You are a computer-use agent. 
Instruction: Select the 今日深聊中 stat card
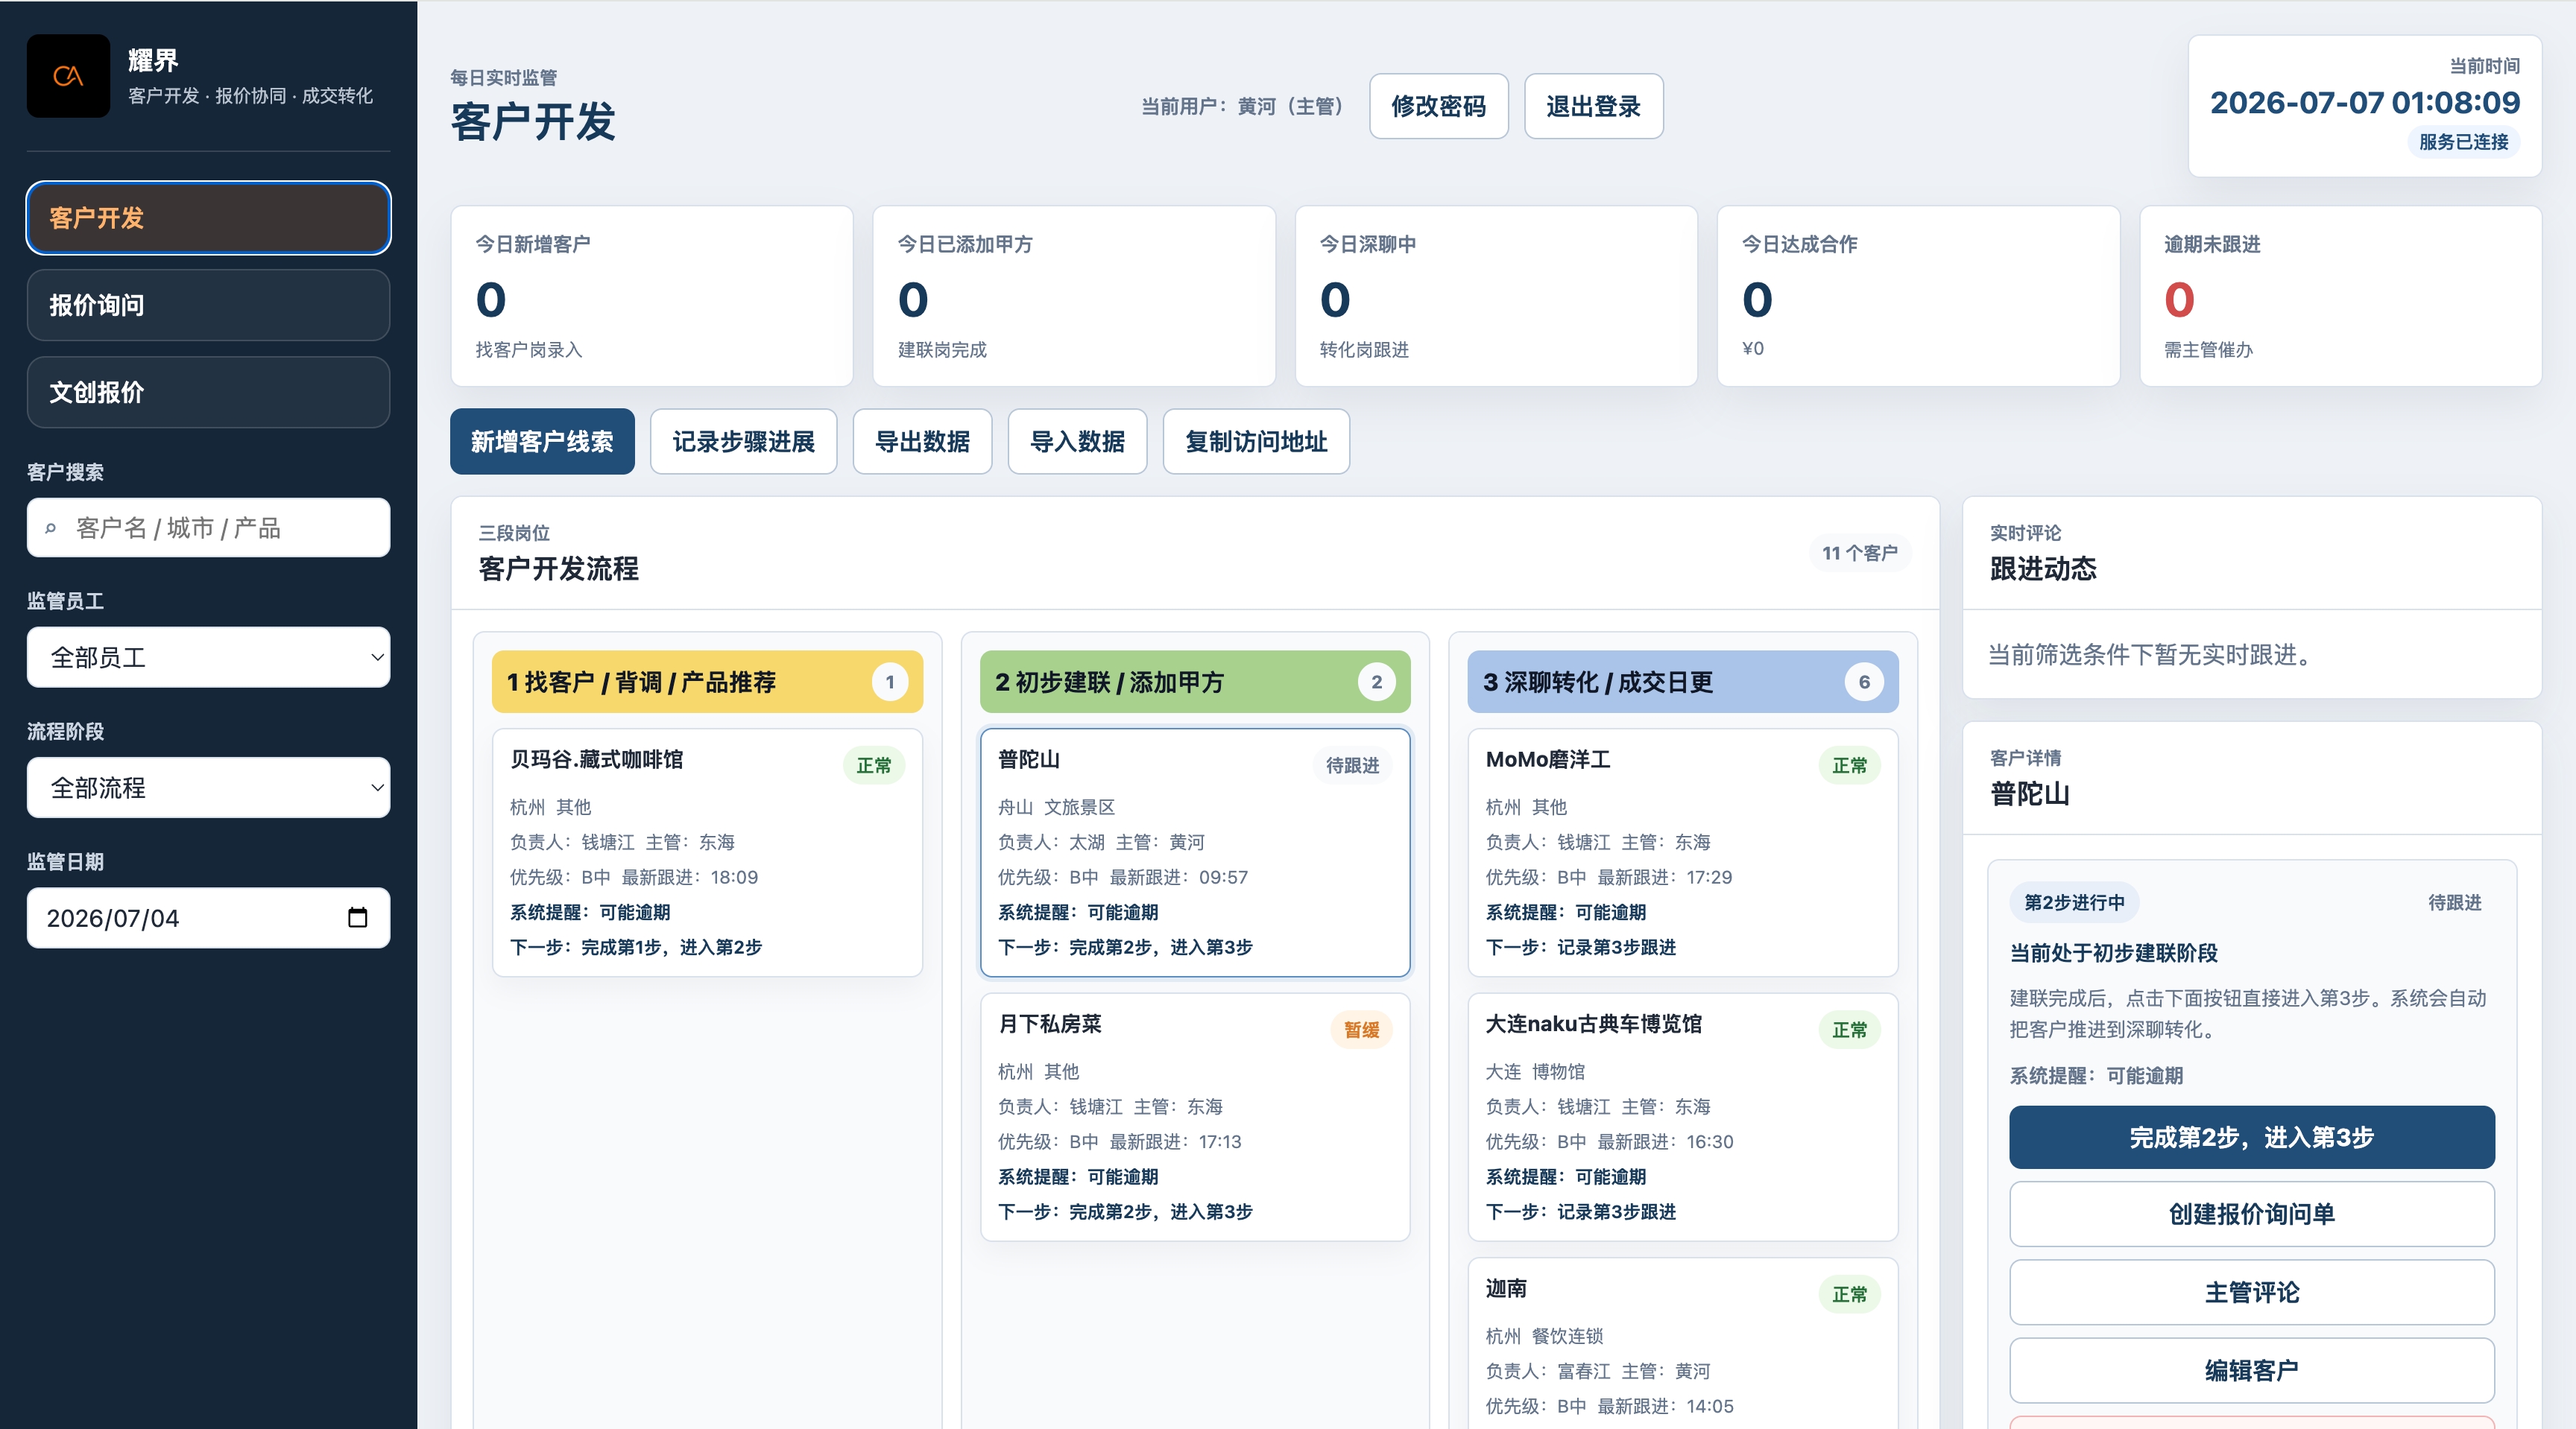coord(1496,296)
